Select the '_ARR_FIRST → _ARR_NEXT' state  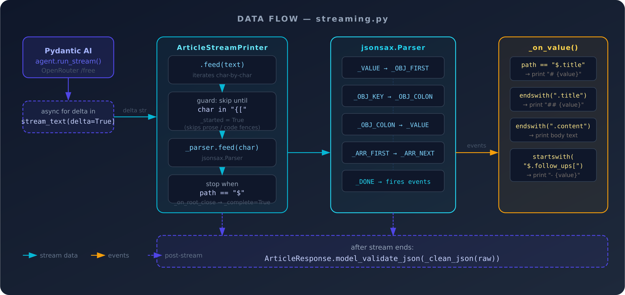tap(393, 153)
